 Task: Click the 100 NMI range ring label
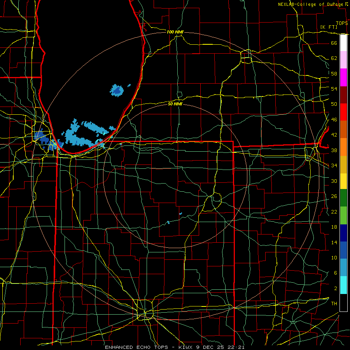tap(175, 32)
